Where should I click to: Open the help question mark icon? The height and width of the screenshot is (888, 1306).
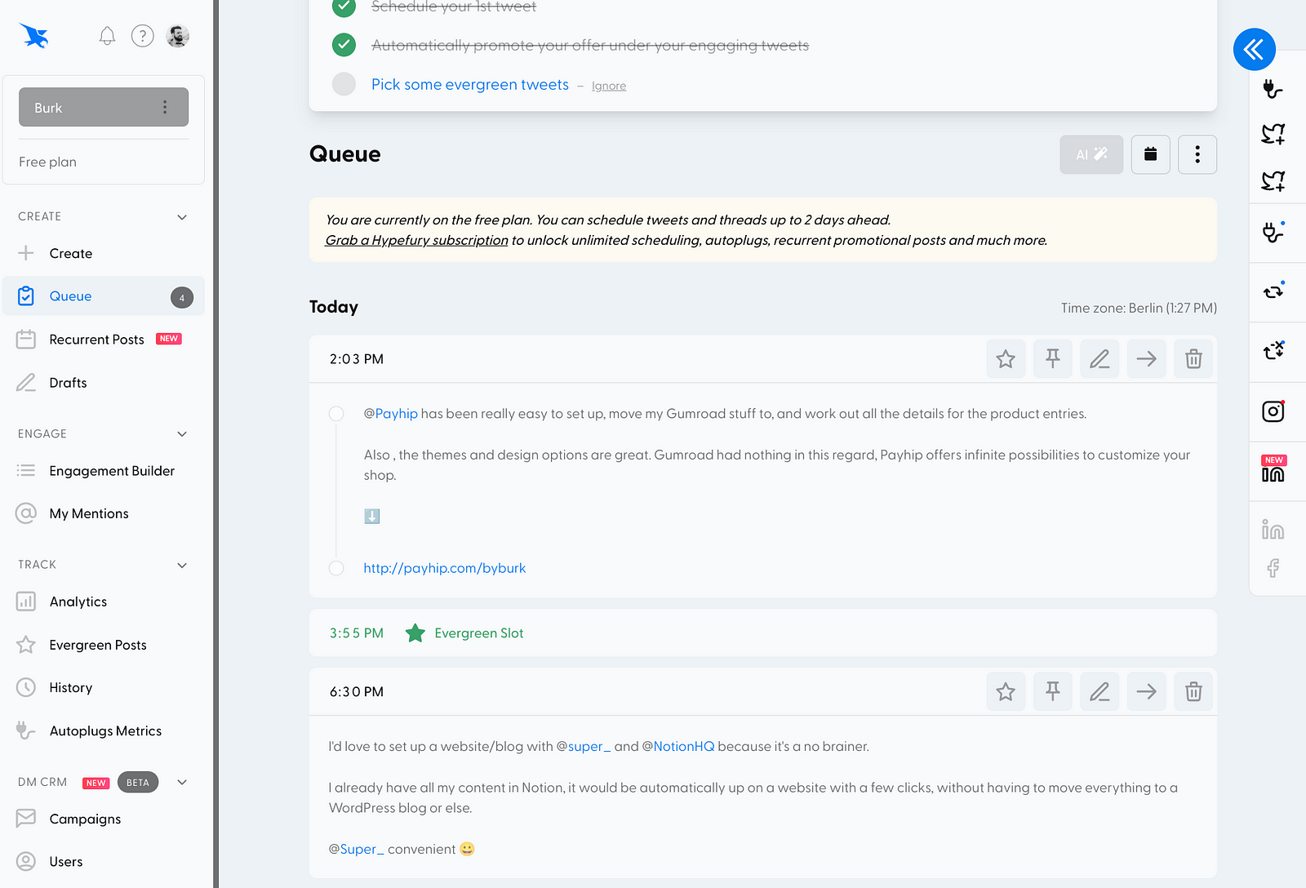(x=143, y=36)
